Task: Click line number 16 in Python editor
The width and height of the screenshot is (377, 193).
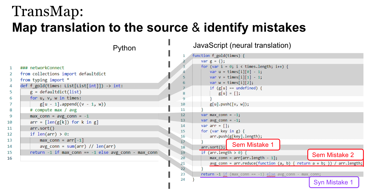Action: [10, 158]
